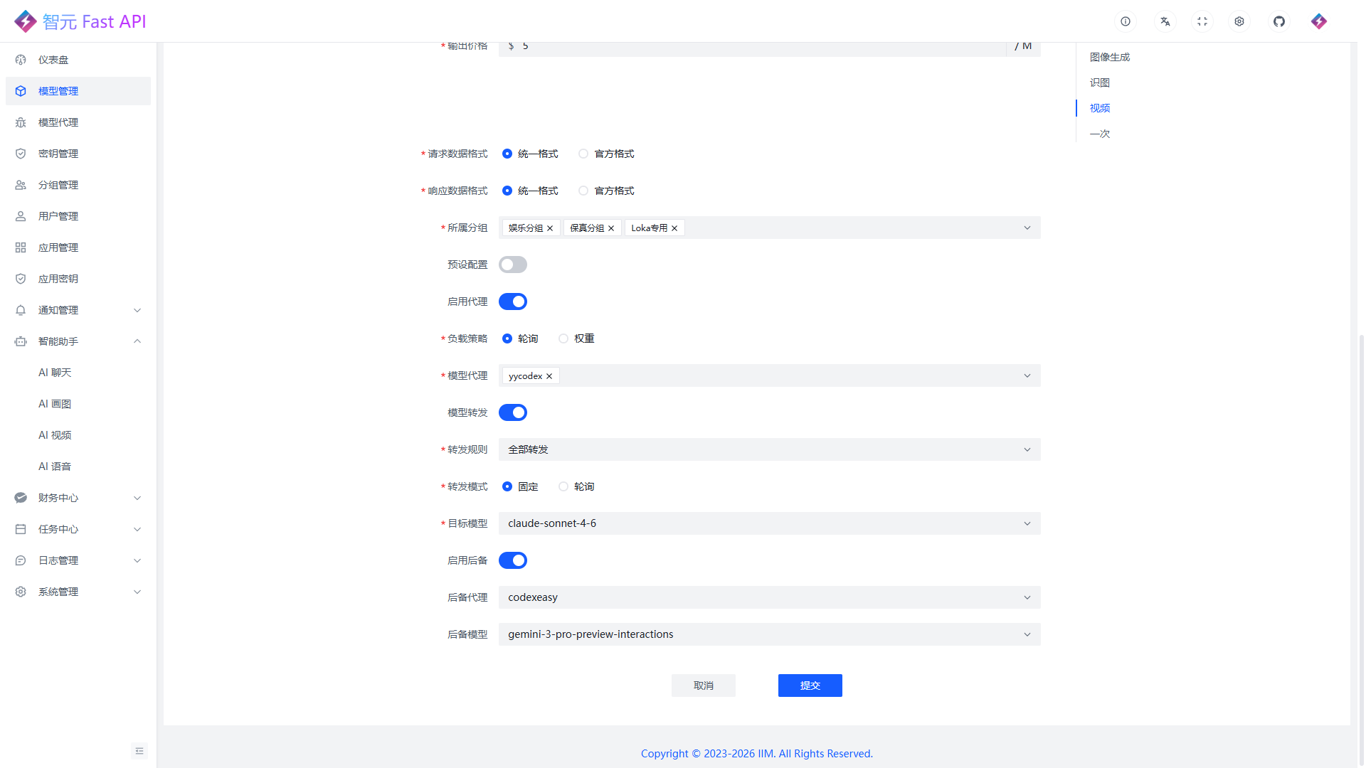Disable the 启用代理 toggle

[513, 301]
